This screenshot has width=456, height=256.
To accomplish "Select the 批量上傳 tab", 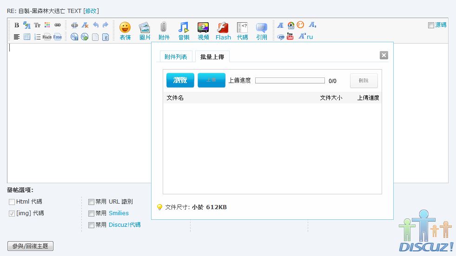I will (212, 57).
